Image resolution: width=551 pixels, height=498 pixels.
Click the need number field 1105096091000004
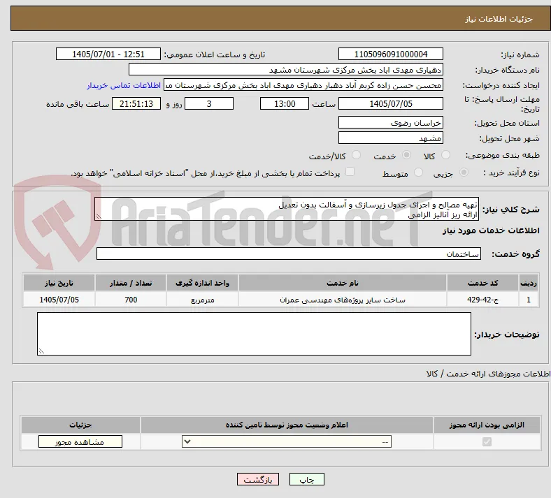tap(391, 54)
